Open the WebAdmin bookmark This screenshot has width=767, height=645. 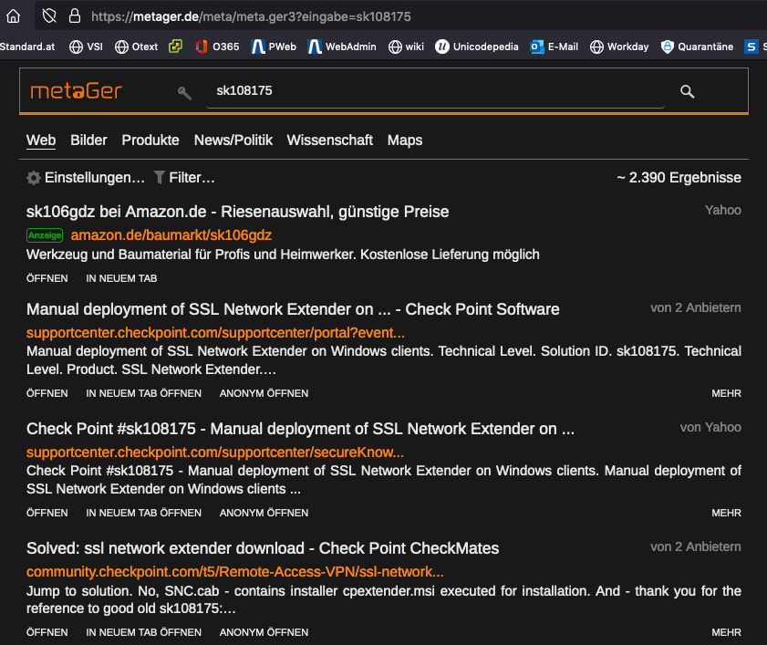coord(342,47)
